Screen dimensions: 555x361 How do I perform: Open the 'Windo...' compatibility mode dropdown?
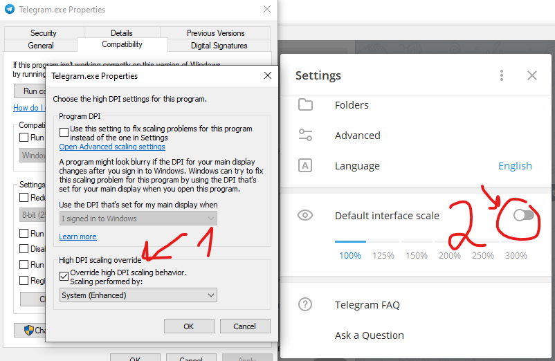pos(33,156)
